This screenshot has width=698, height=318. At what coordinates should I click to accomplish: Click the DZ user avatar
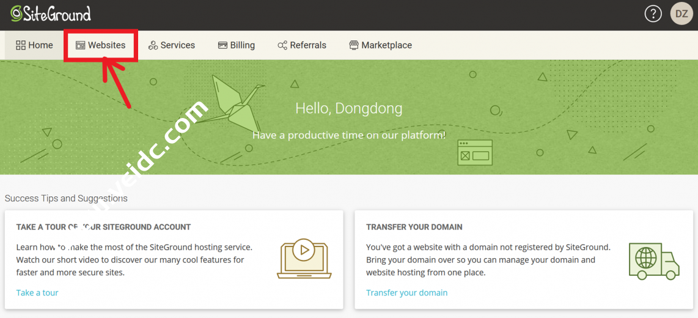pyautogui.click(x=681, y=14)
